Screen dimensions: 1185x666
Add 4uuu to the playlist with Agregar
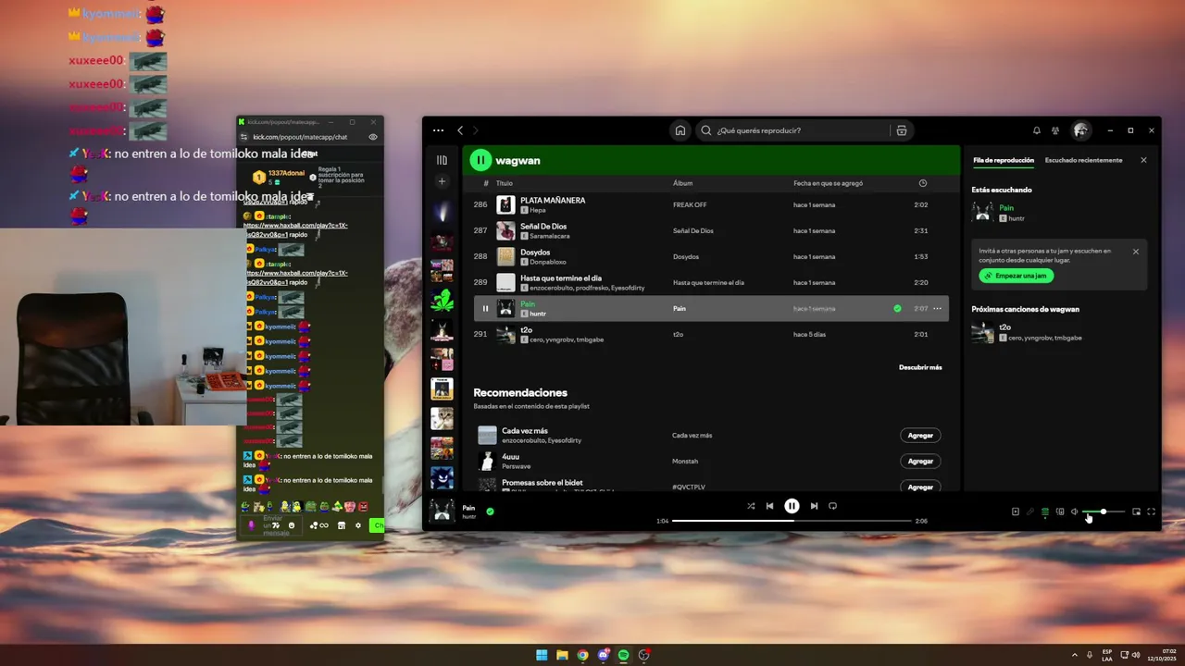pos(920,461)
